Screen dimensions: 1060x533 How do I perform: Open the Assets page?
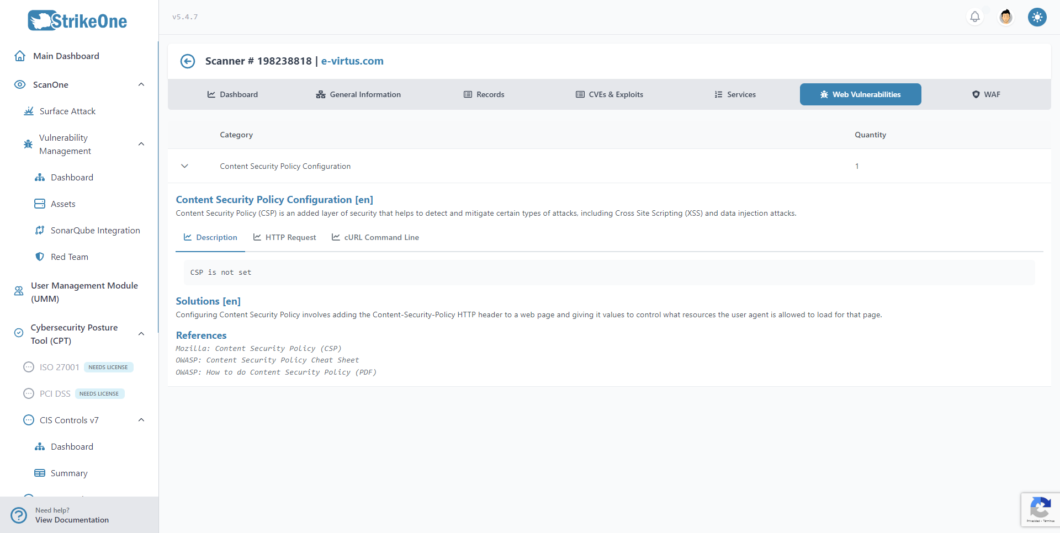(x=63, y=204)
